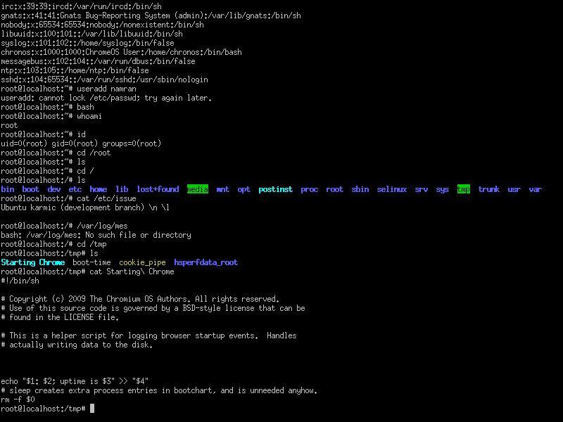The image size is (563, 422).
Task: Select the lost+found directory name
Action: (158, 189)
